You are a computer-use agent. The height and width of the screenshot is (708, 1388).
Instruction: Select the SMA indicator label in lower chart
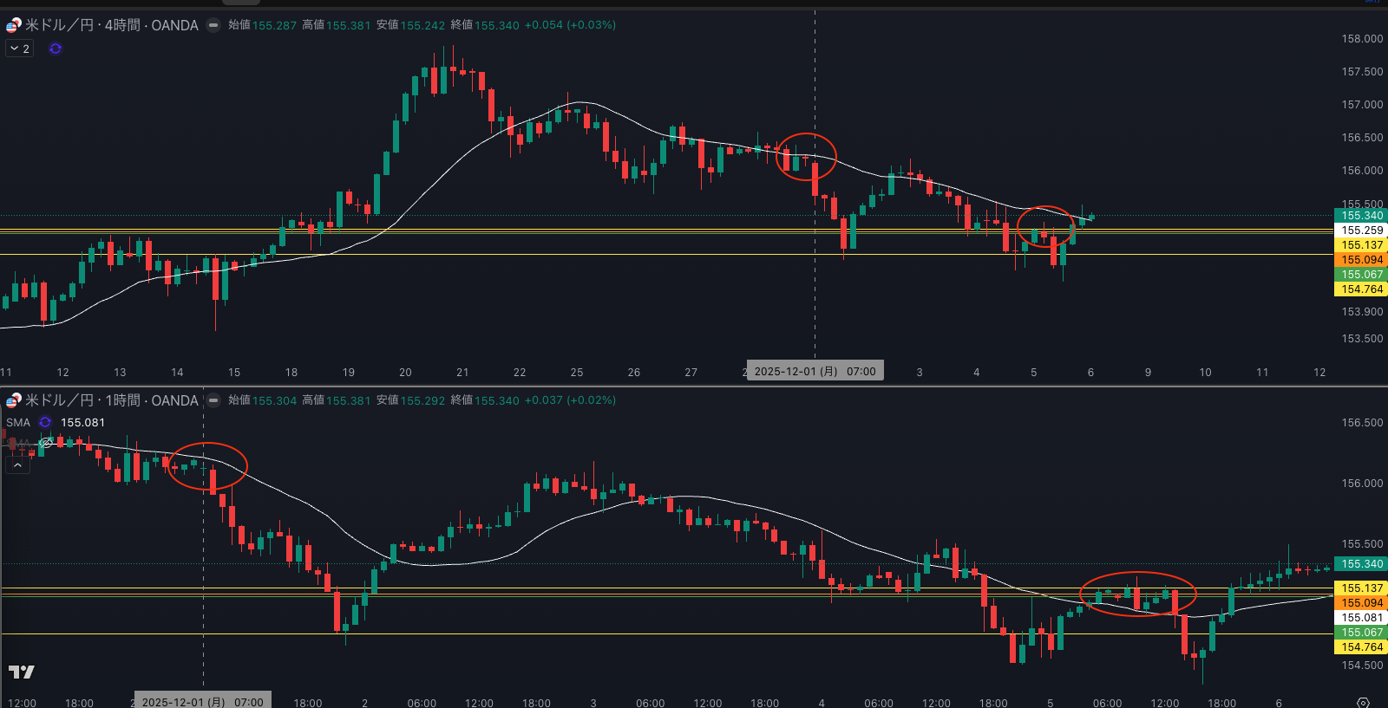point(18,423)
